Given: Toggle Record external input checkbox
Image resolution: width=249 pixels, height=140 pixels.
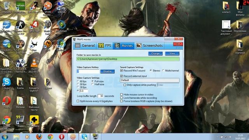Looking at the screenshot, I should [x=121, y=76].
